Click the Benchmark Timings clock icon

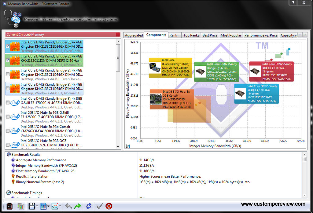(x=9, y=193)
